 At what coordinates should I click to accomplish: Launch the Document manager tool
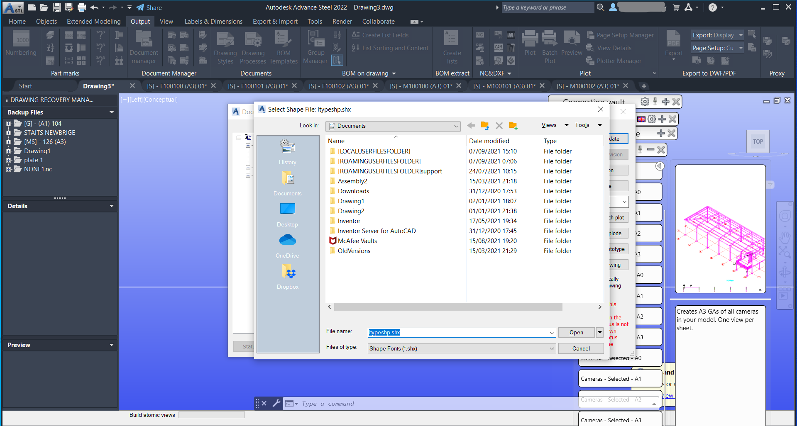(x=144, y=47)
